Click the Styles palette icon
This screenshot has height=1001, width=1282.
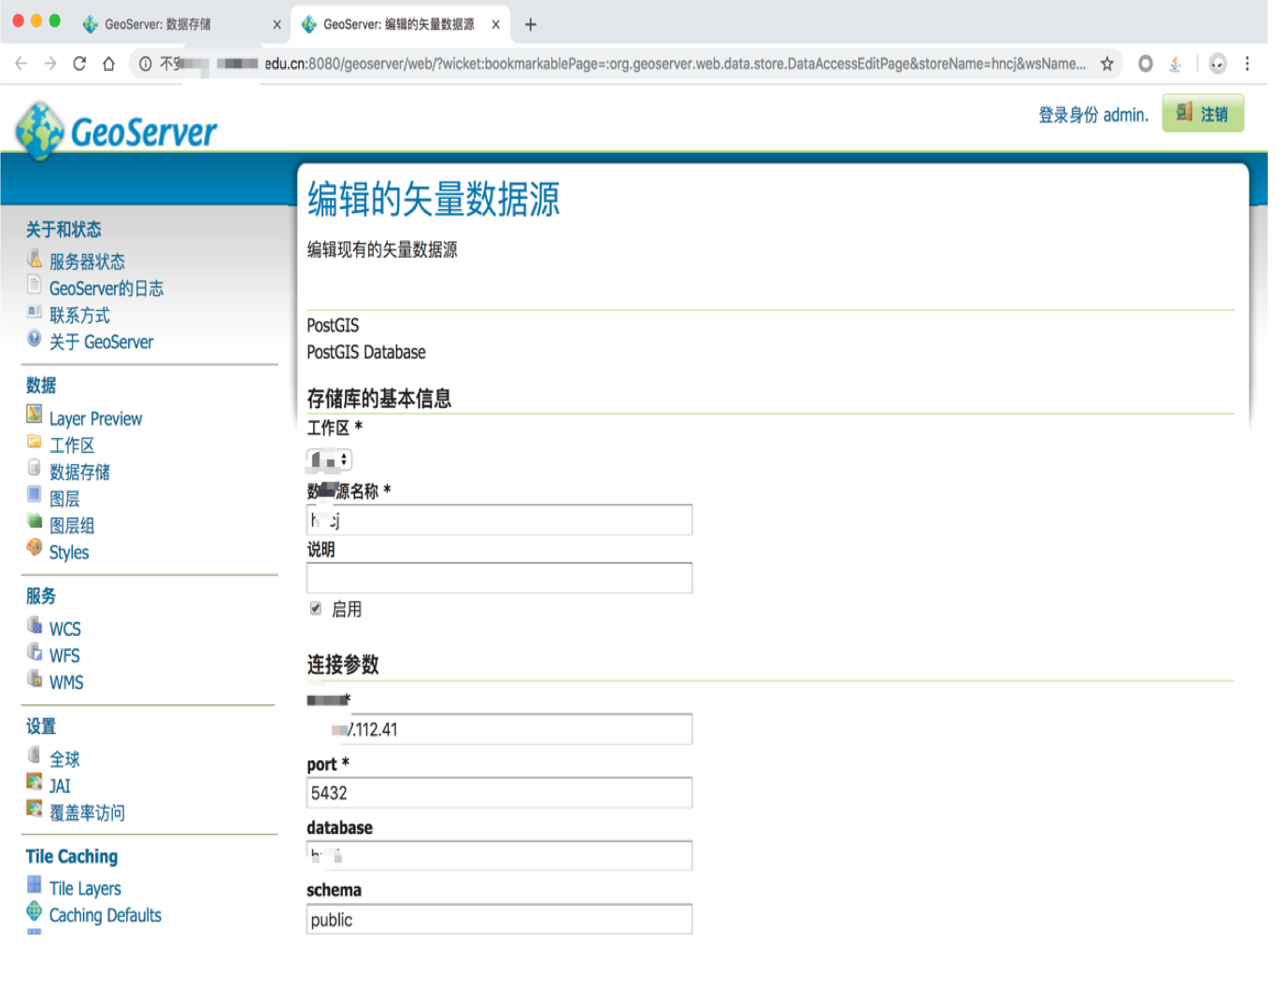[35, 549]
